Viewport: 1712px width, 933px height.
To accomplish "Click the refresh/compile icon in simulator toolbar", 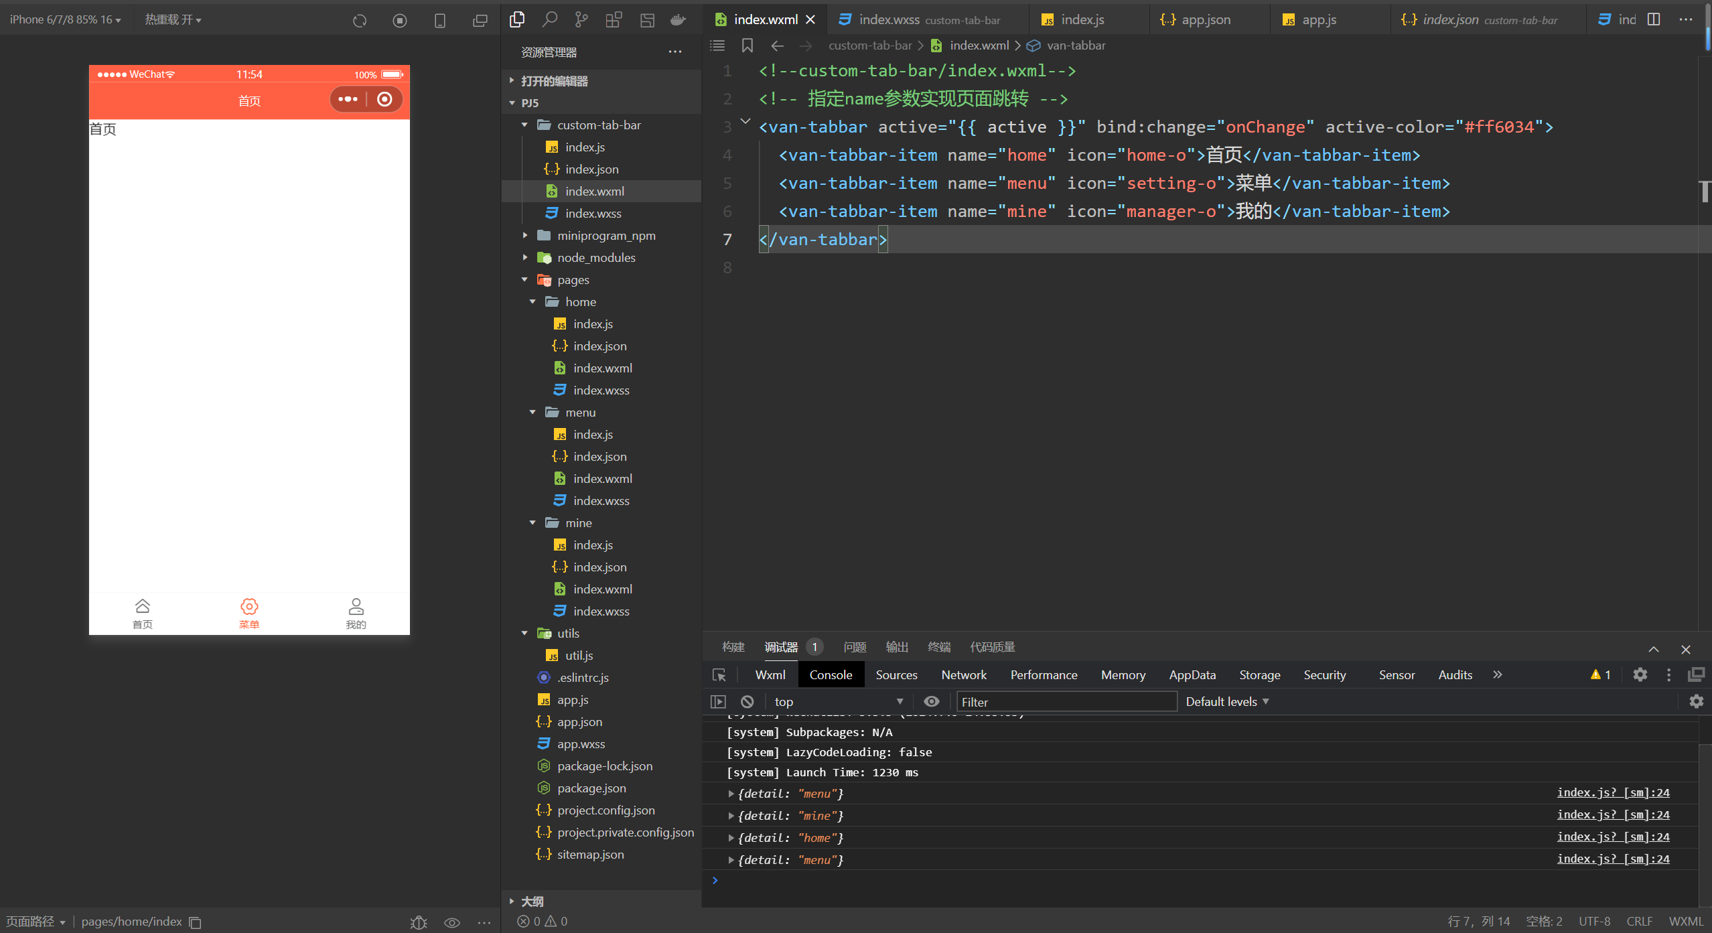I will pyautogui.click(x=360, y=21).
